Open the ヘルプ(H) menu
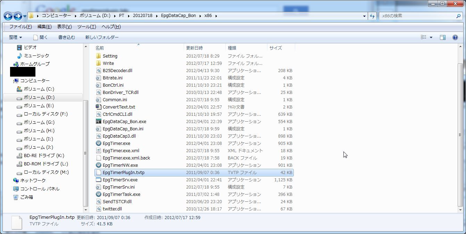The image size is (466, 234). point(111,27)
